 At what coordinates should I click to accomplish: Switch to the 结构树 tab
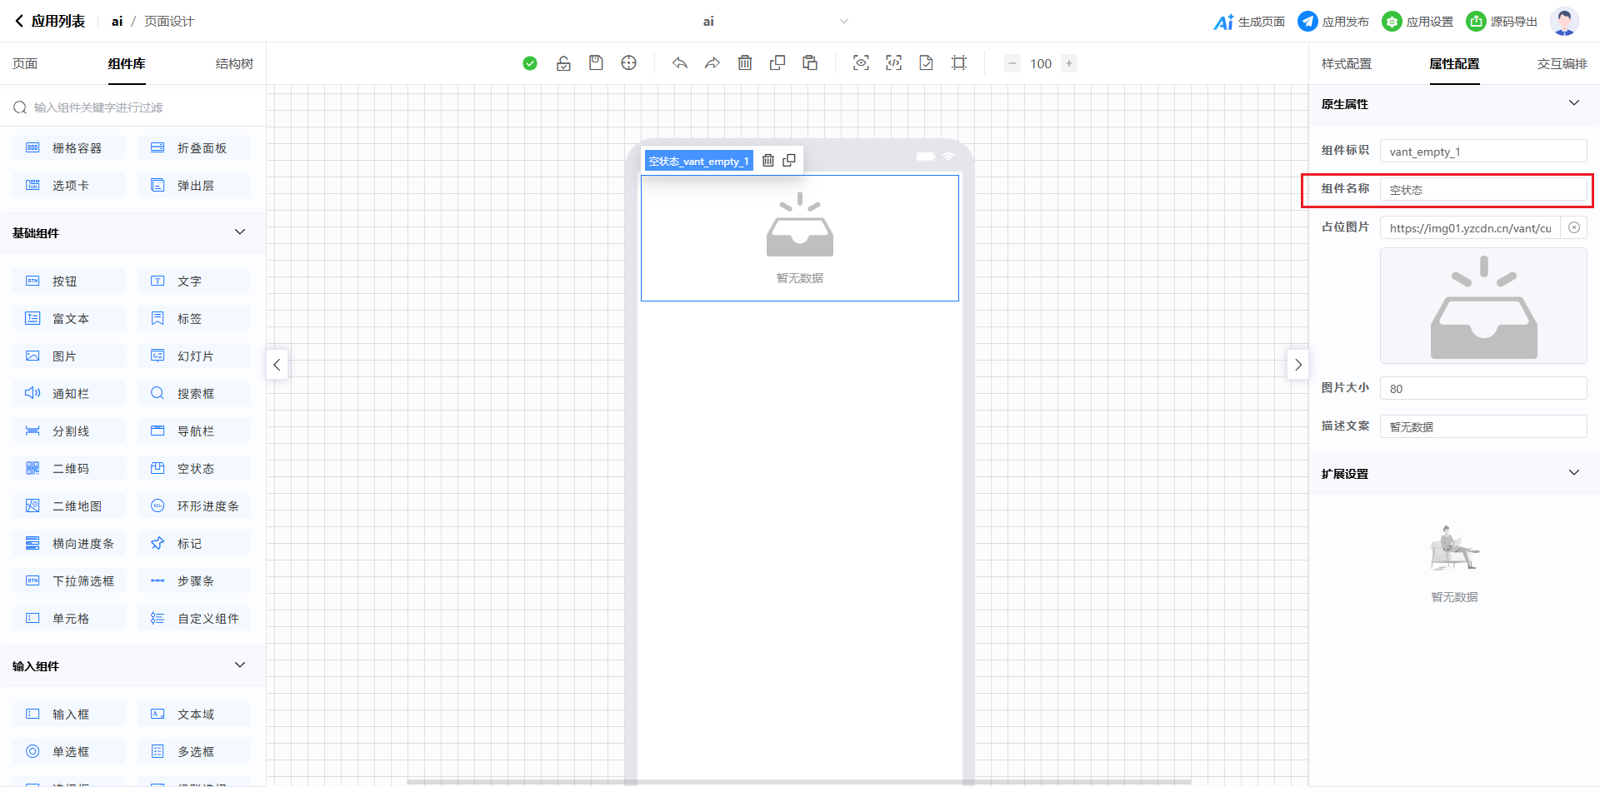click(234, 64)
